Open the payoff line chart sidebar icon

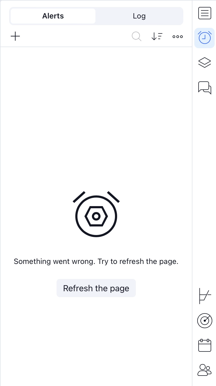click(205, 296)
